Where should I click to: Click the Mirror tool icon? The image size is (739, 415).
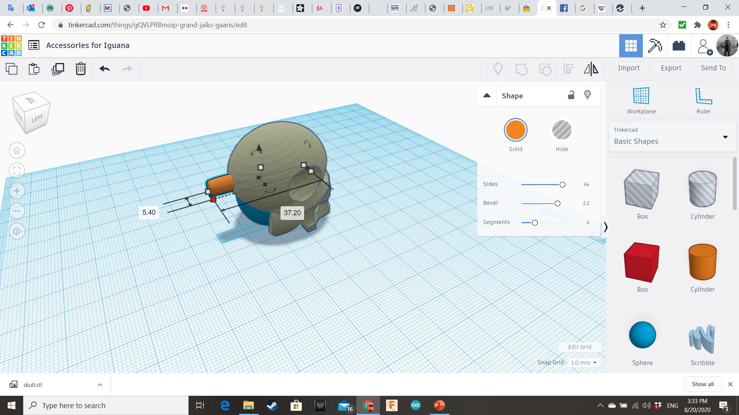[x=591, y=69]
